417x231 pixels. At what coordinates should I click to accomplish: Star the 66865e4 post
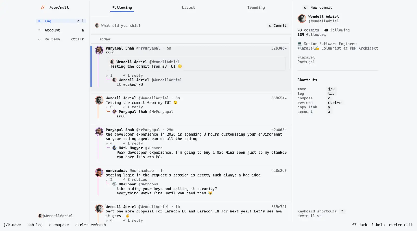(107, 107)
